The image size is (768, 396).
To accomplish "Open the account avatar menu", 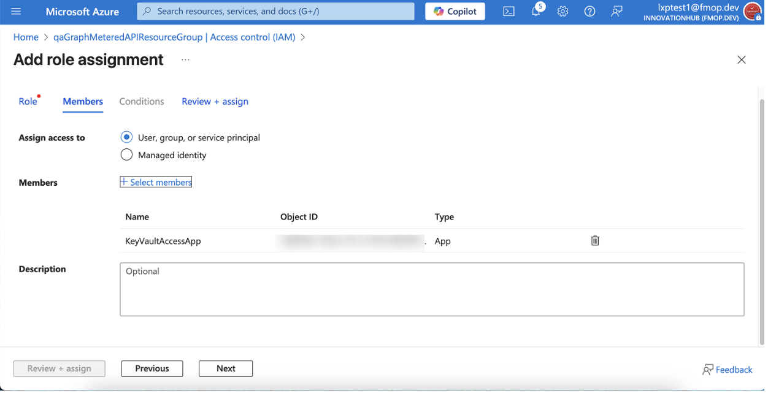I will coord(752,11).
